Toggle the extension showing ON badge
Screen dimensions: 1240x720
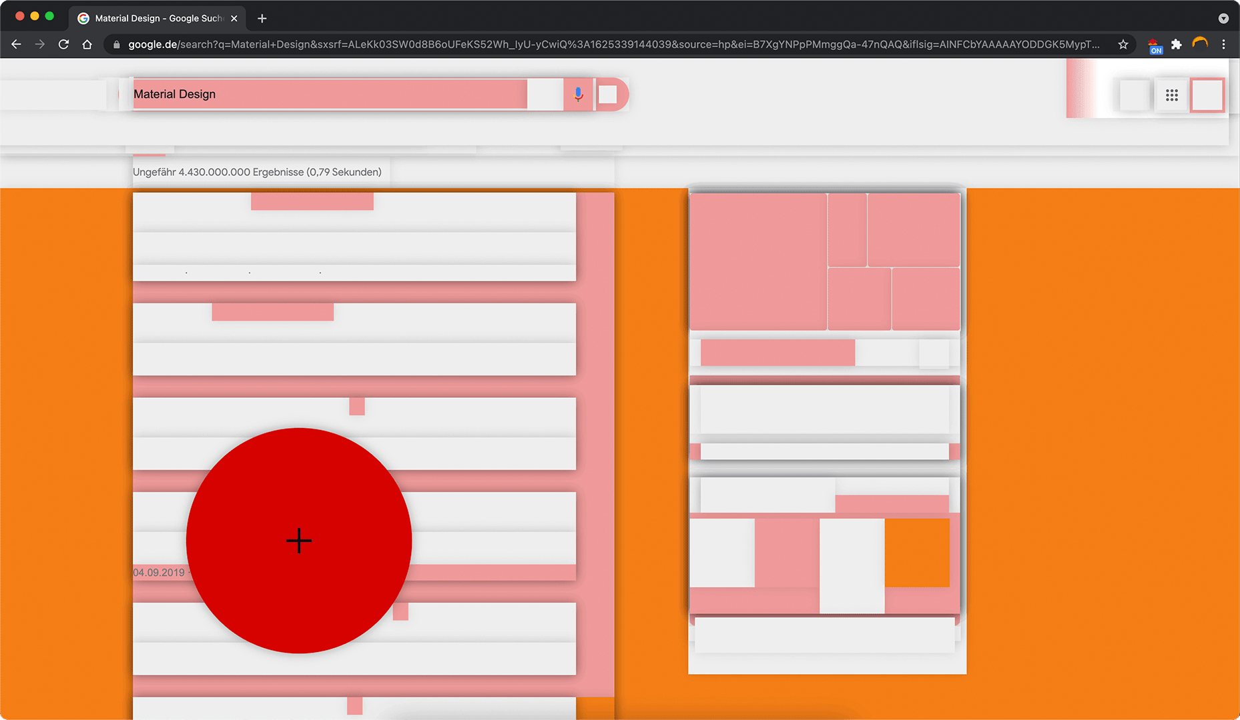[x=1155, y=46]
